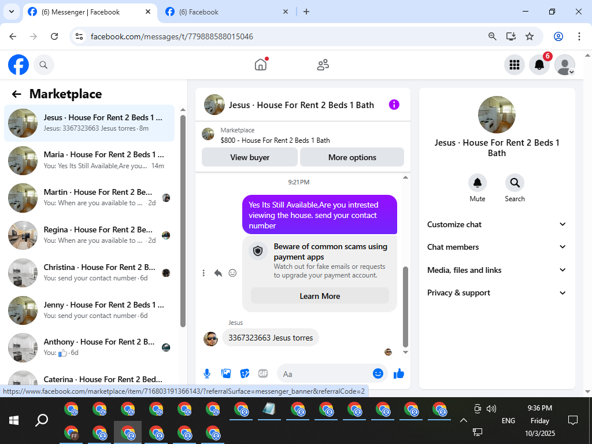Open Jesus House For Rent conversation

90,123
